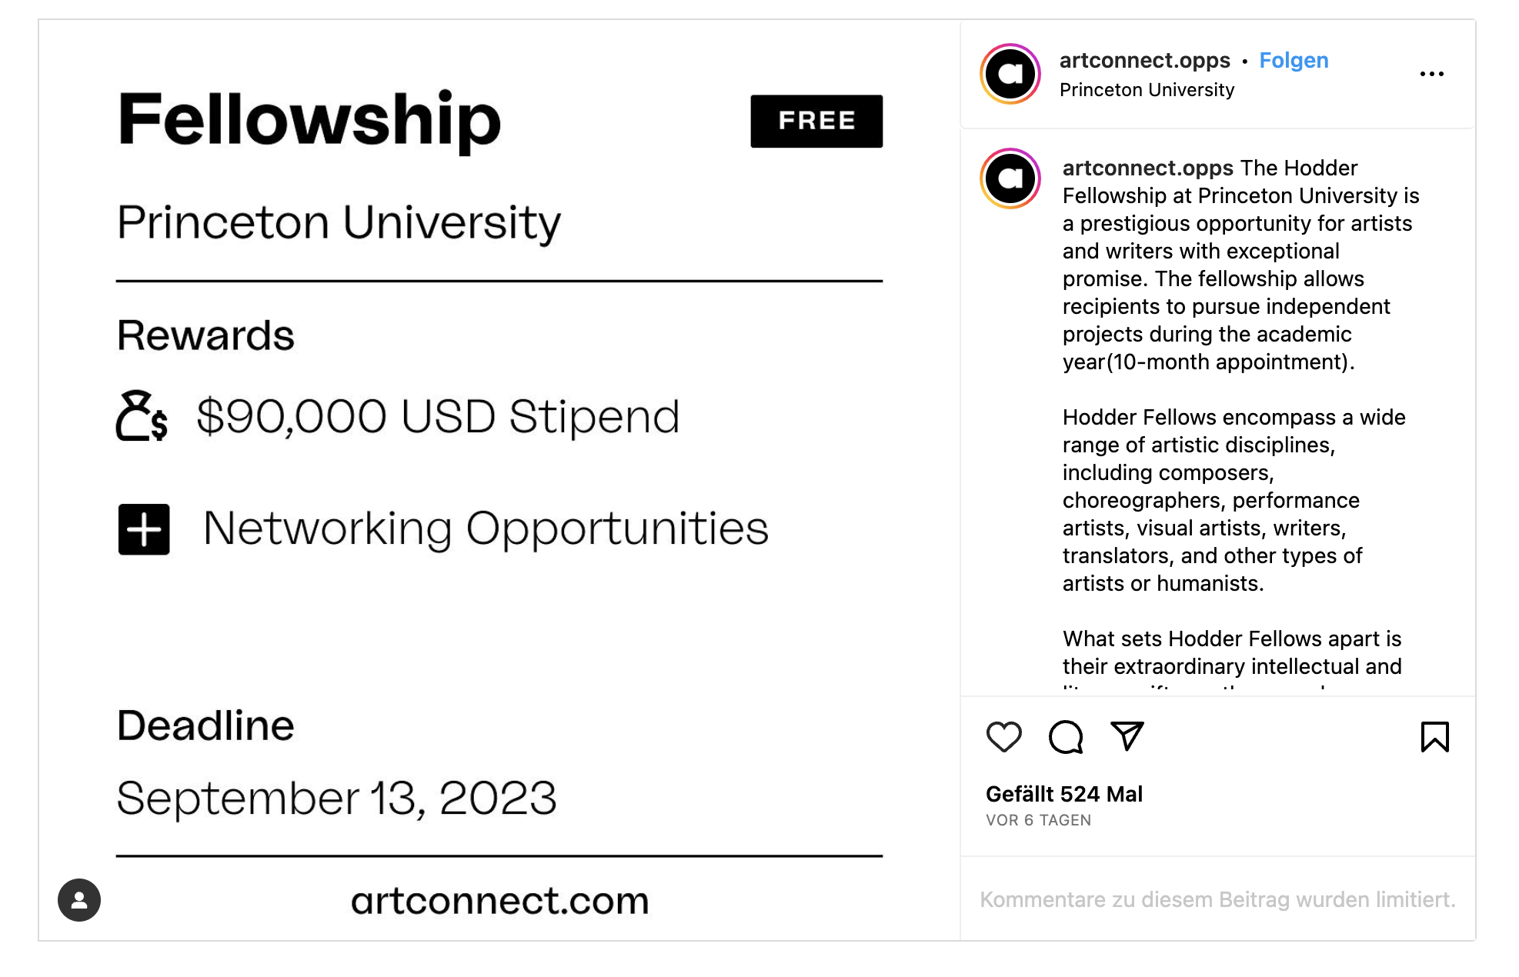Click the FREE badge on the image
The height and width of the screenshot is (977, 1519).
[x=816, y=121]
